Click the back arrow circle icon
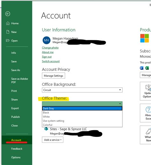 point(8,14)
